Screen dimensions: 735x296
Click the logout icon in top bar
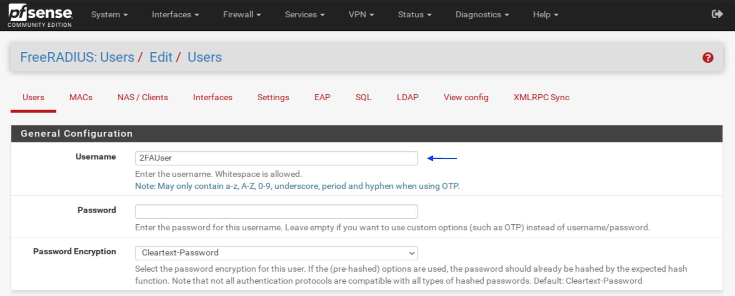pyautogui.click(x=717, y=14)
